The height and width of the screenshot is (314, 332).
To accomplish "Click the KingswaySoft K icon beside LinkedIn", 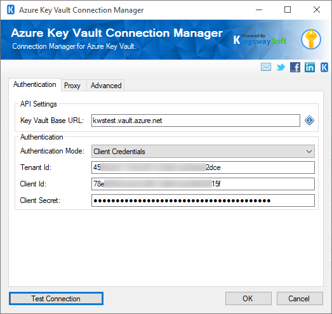I will 324,67.
